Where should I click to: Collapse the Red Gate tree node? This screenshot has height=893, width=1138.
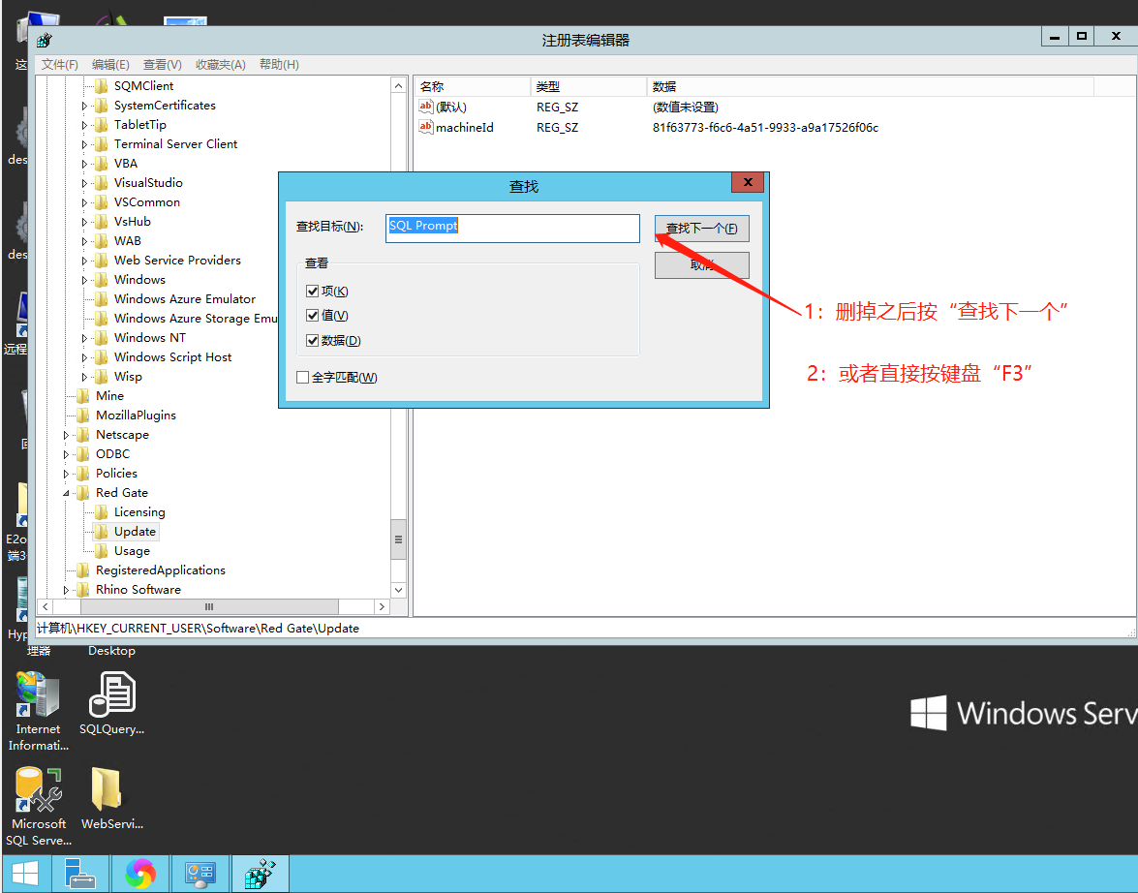66,493
